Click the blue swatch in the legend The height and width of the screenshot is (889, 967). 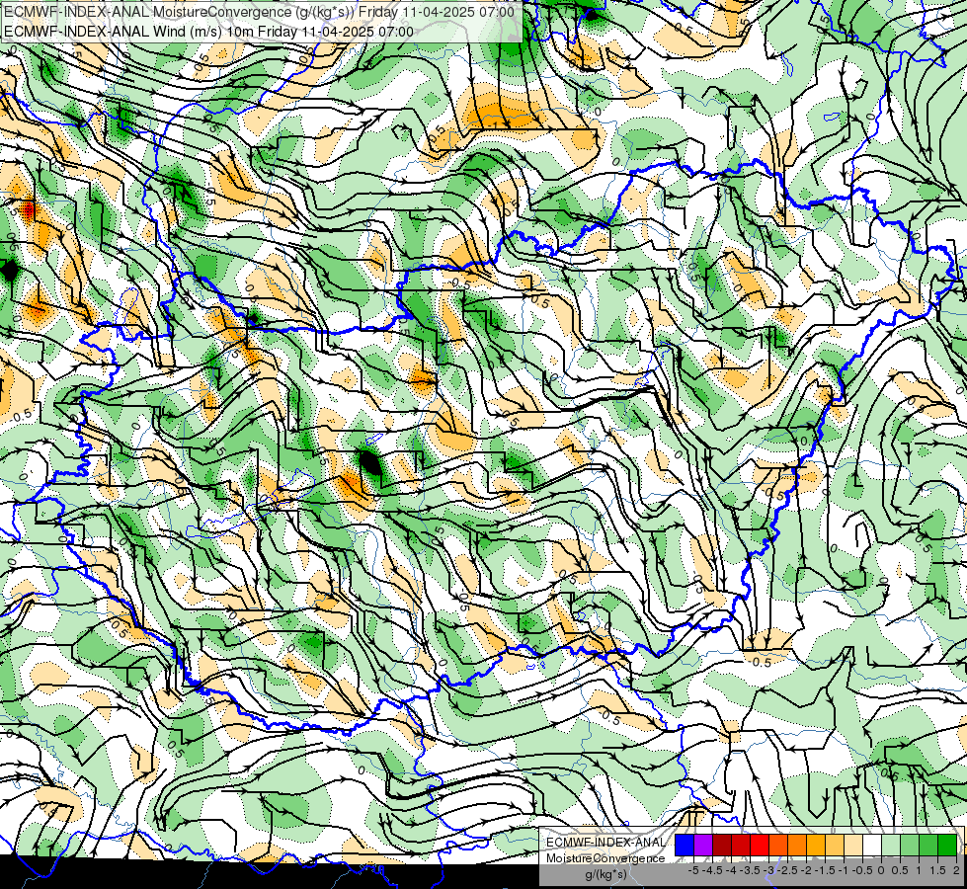coord(685,846)
